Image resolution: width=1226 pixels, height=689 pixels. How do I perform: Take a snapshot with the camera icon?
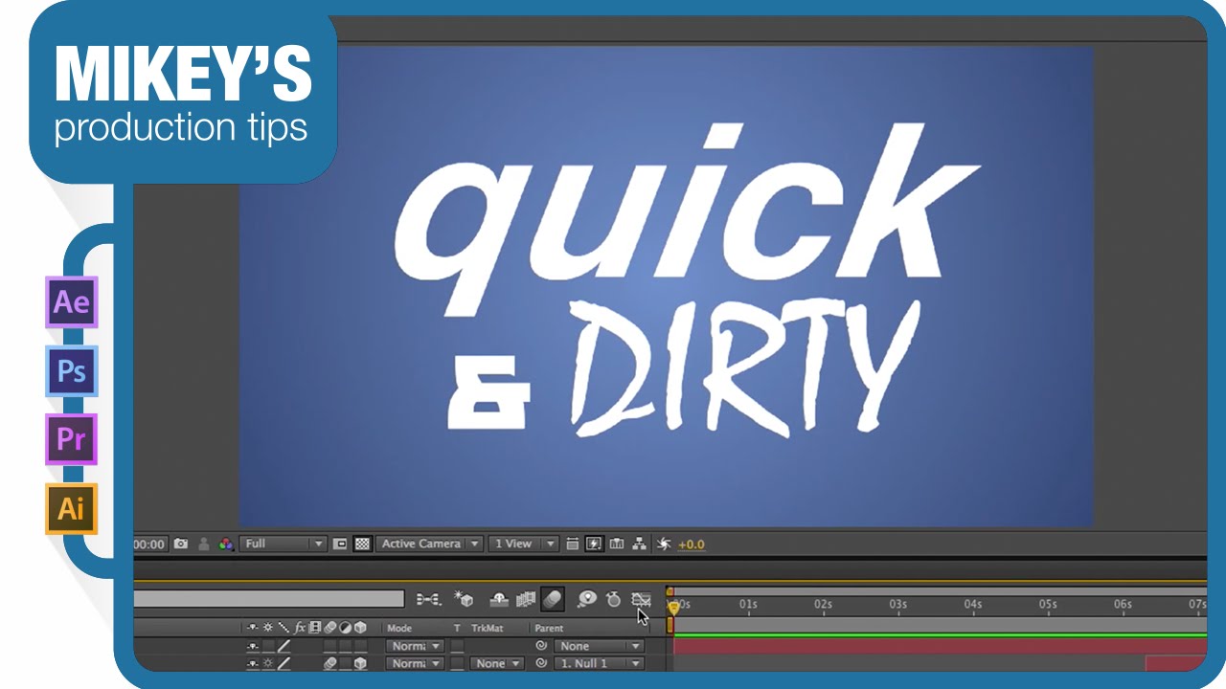coord(181,544)
